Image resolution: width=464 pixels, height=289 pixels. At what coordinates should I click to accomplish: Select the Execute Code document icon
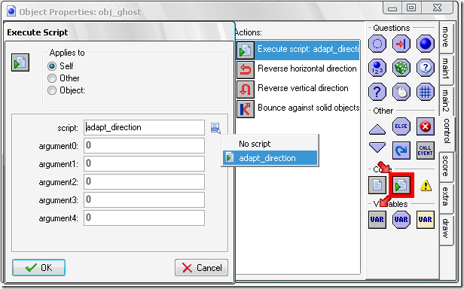377,185
